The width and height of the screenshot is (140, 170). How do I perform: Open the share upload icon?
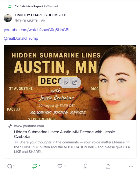coord(108,166)
